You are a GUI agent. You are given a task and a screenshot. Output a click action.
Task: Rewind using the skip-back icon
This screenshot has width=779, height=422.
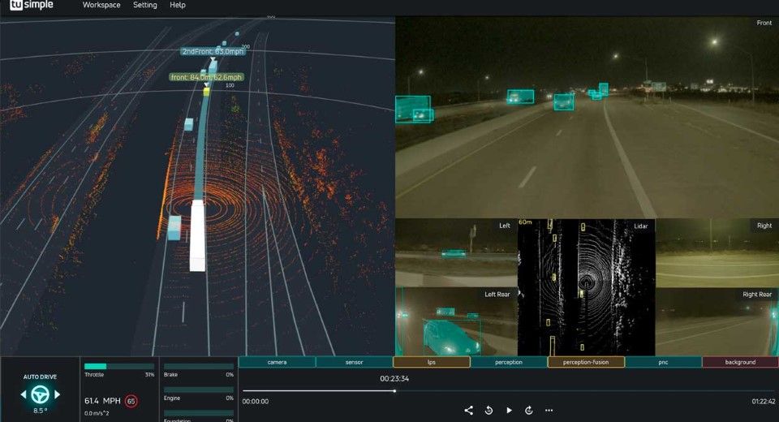[488, 410]
